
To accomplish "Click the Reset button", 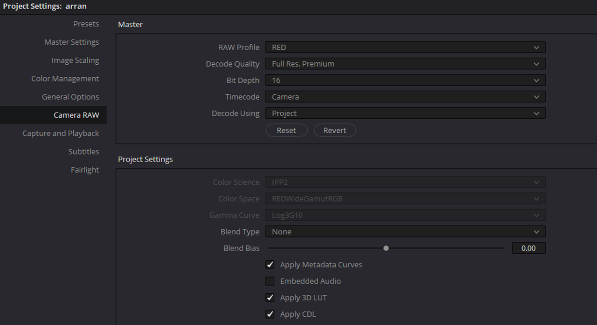I will pos(286,130).
